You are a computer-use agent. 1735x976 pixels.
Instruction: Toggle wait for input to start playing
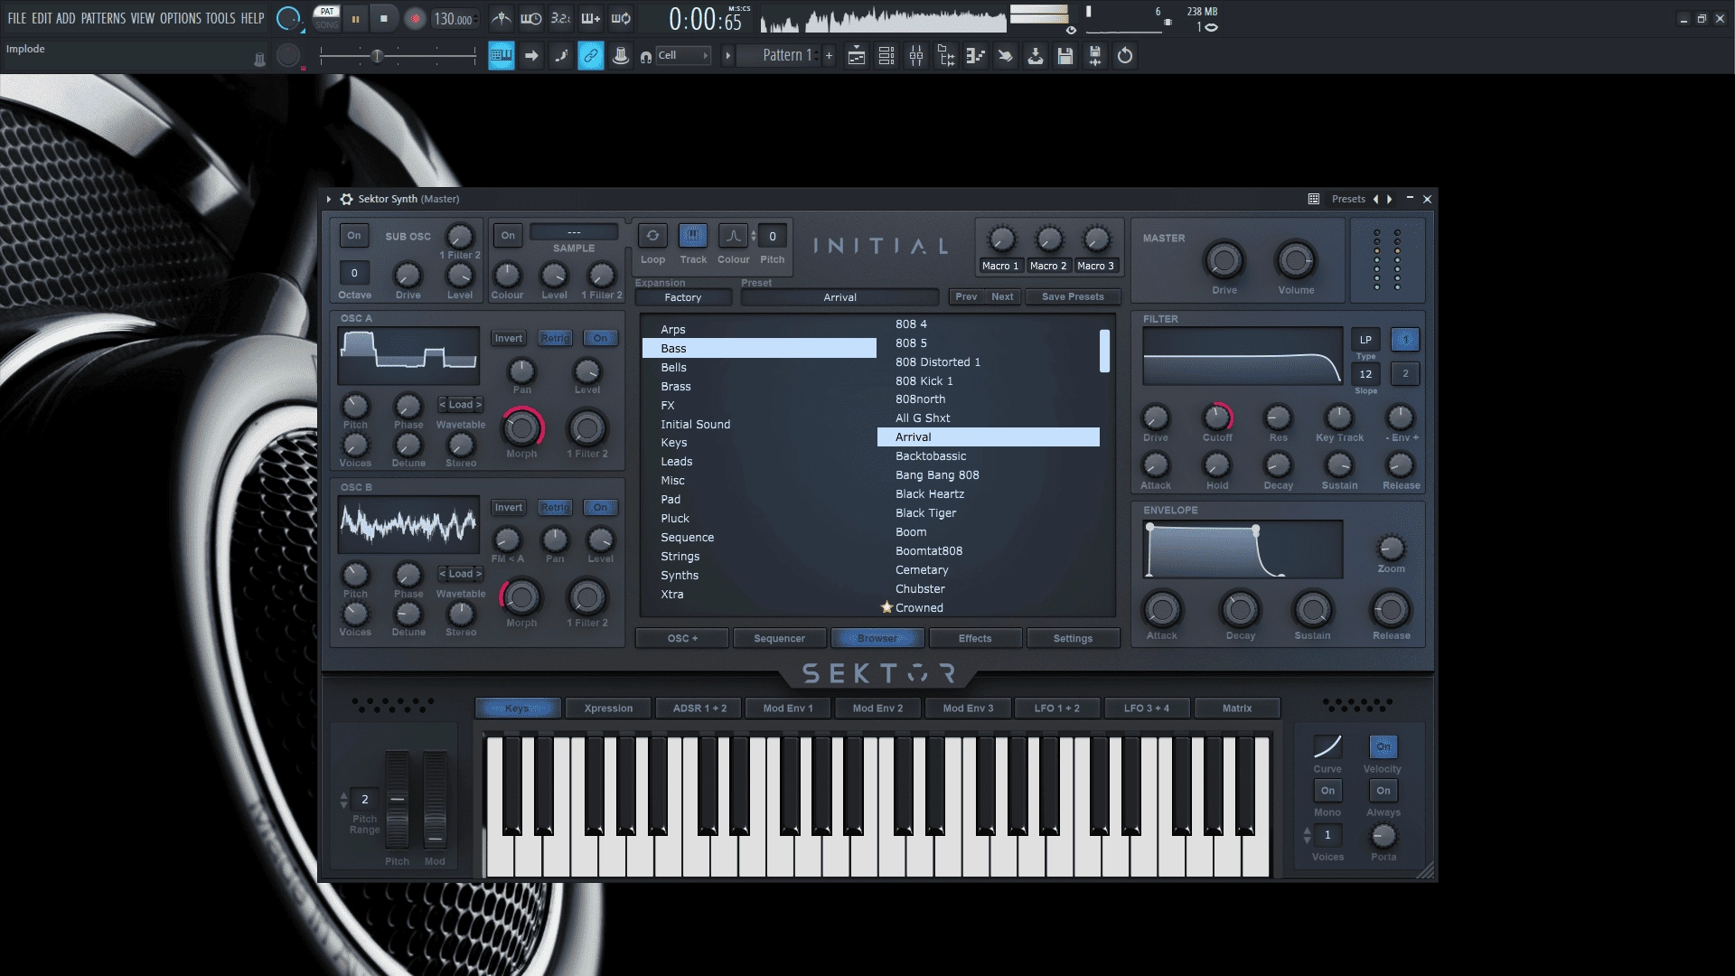530,18
